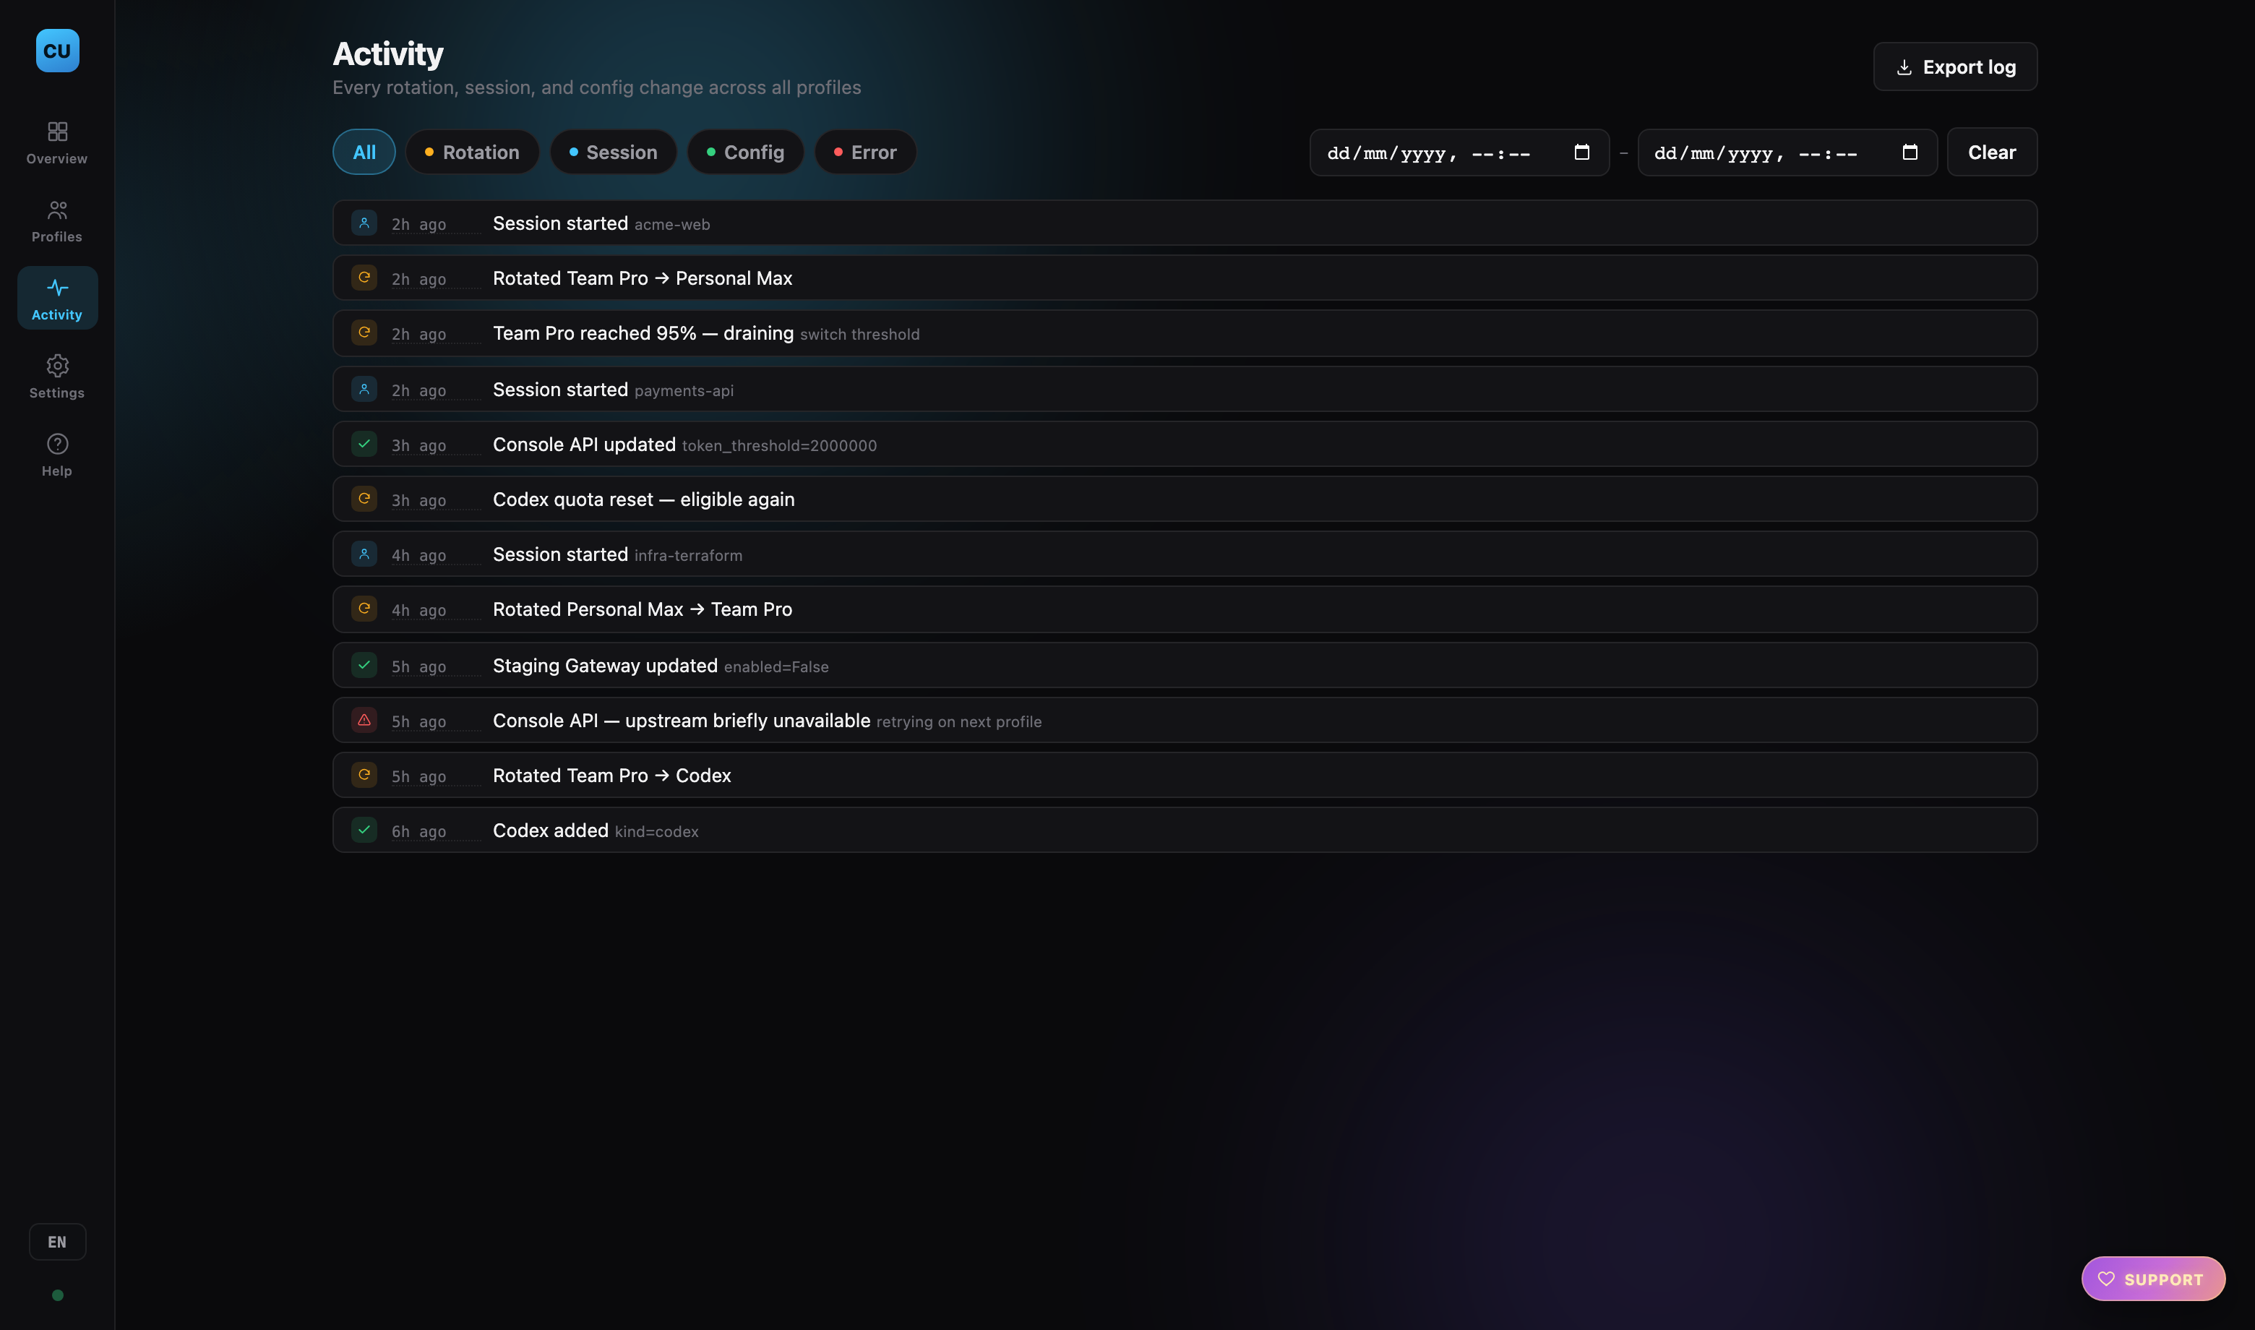Select 'Console API updated' entry text

[584, 445]
